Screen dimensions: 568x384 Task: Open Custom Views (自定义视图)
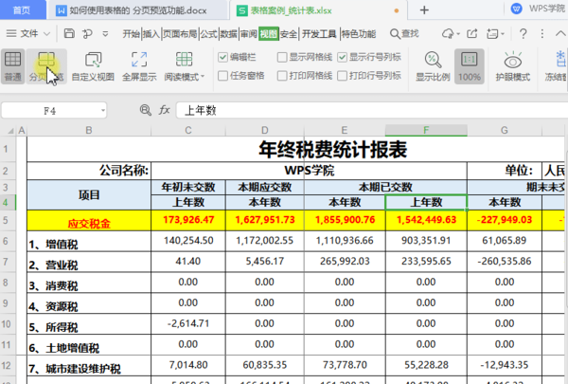click(93, 66)
